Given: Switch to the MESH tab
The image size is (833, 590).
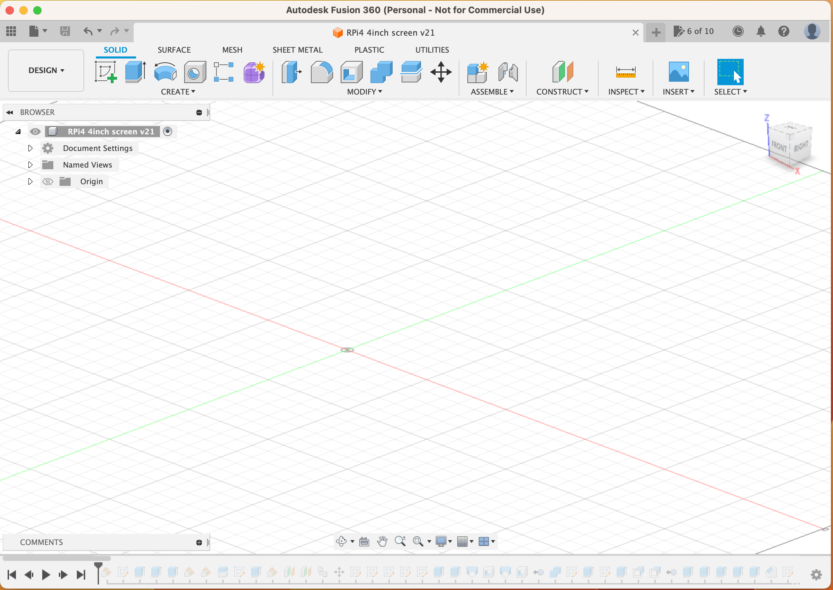Looking at the screenshot, I should coord(232,50).
